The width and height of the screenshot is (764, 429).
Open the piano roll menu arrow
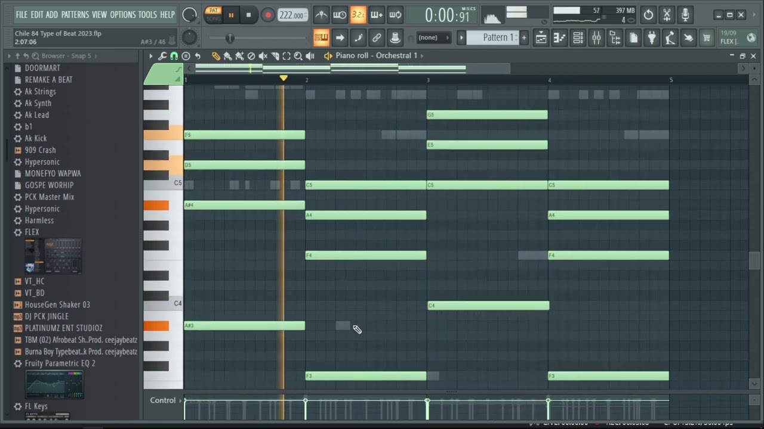(151, 56)
